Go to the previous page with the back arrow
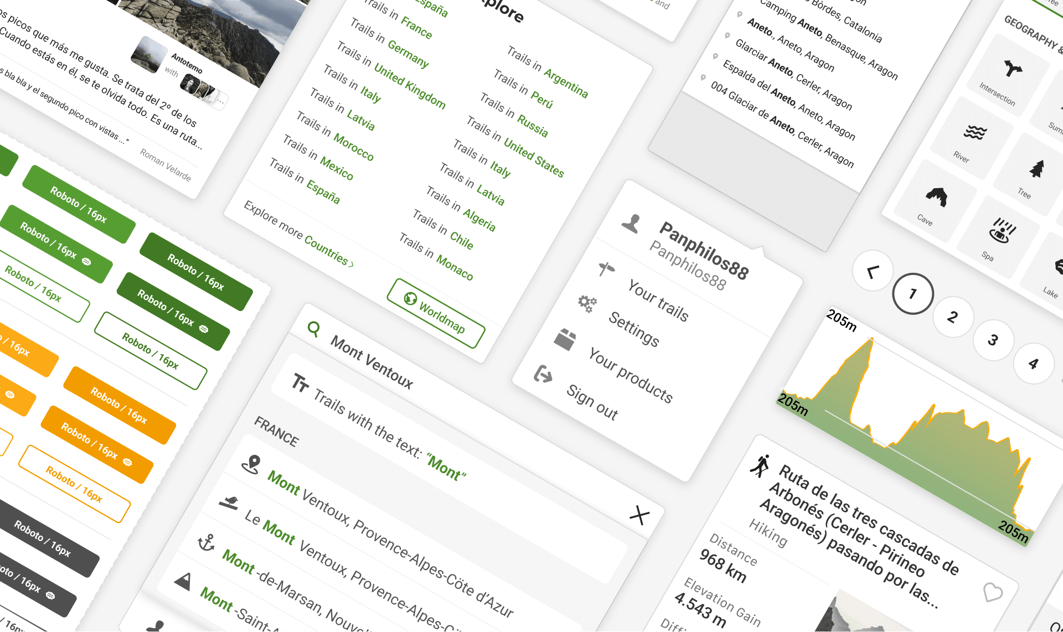Screen dimensions: 1063x632 point(873,271)
